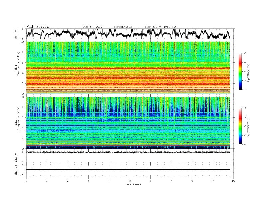This screenshot has width=263, height=203.
Task: Select the "Apr. 8 , 2012" date text
Action: (93, 27)
